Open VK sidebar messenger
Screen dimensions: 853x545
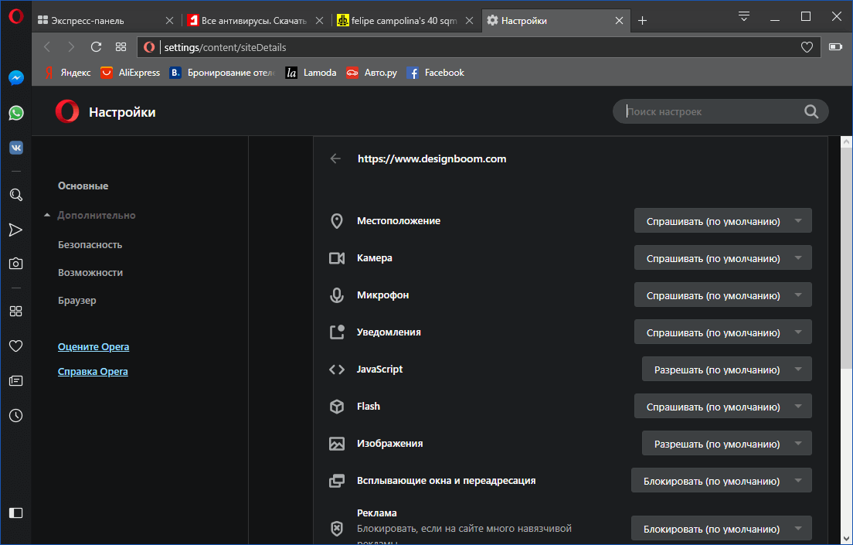click(15, 148)
